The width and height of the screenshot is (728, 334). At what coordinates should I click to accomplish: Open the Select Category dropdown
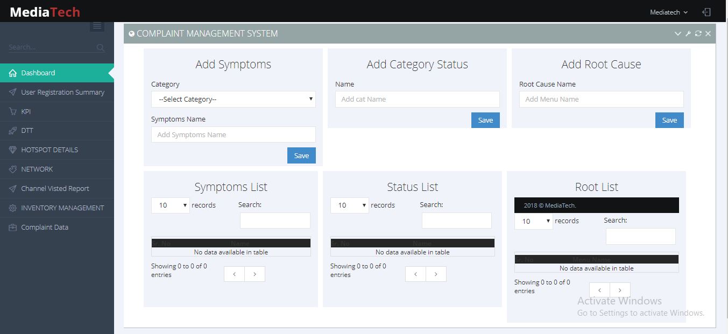(233, 100)
